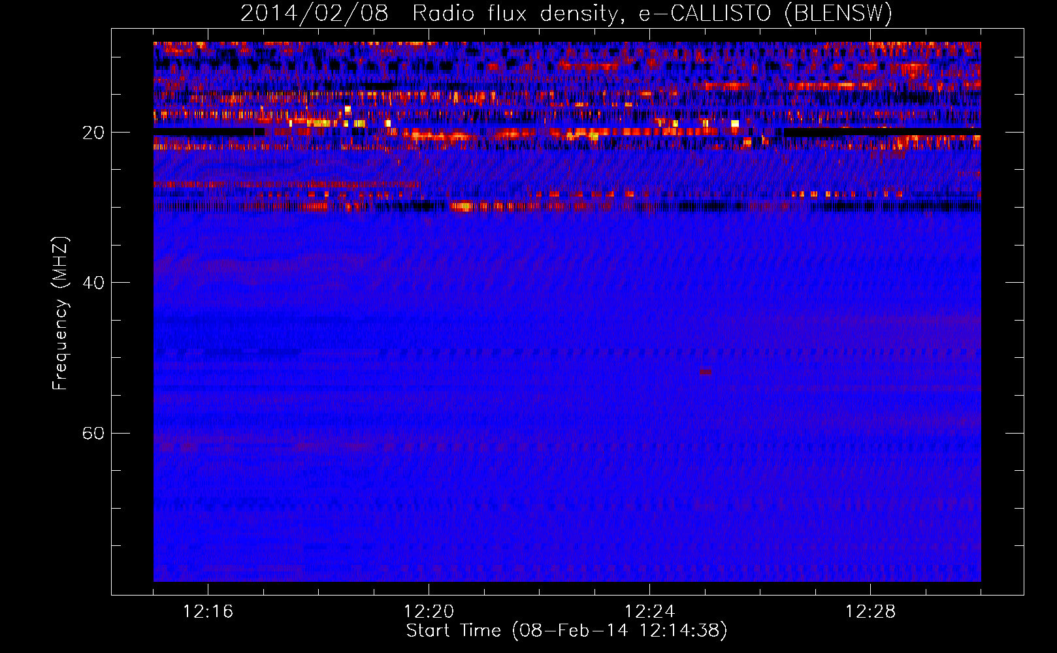Click the 12:28 time tick label
The image size is (1057, 653).
[870, 612]
